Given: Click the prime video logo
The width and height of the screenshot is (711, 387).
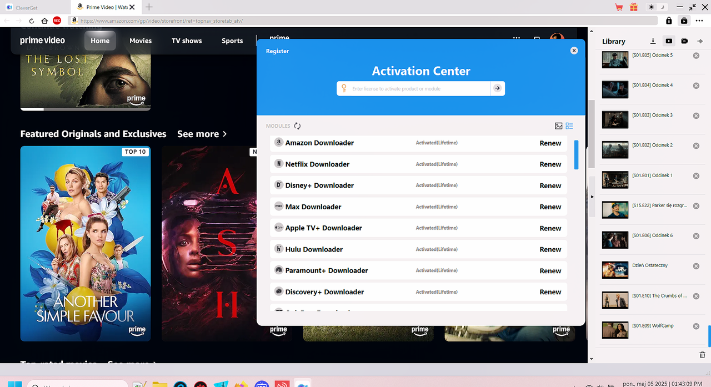Looking at the screenshot, I should click(x=42, y=41).
